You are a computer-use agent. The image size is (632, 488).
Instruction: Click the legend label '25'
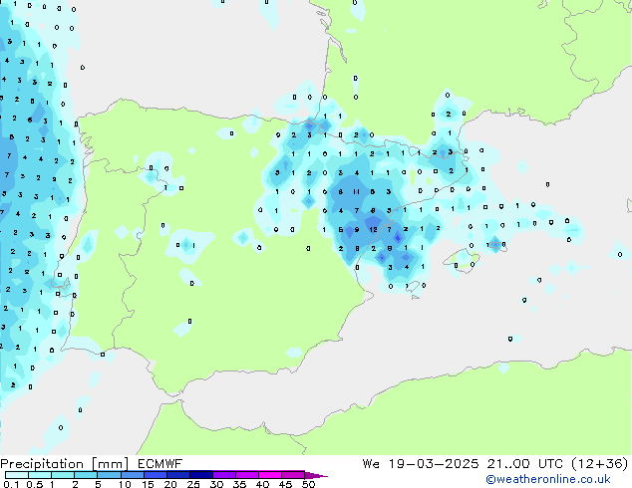click(x=193, y=484)
